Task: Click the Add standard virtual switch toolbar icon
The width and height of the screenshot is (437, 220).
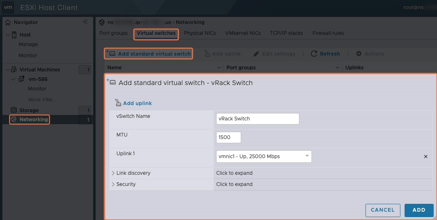Action: click(x=111, y=53)
